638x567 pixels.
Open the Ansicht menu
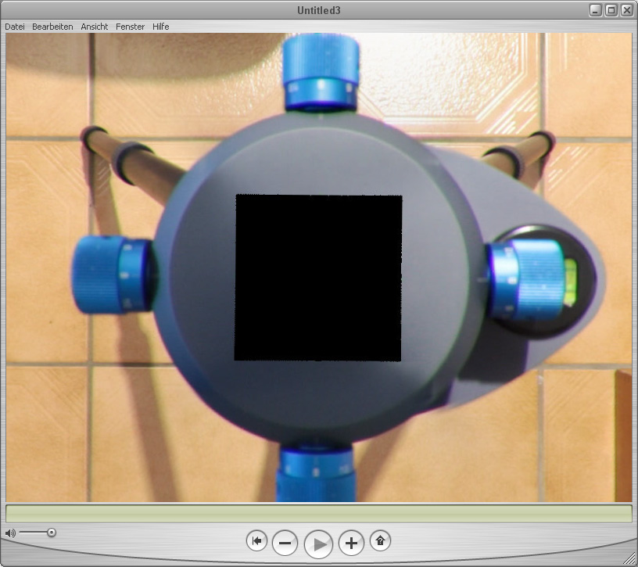pyautogui.click(x=95, y=27)
